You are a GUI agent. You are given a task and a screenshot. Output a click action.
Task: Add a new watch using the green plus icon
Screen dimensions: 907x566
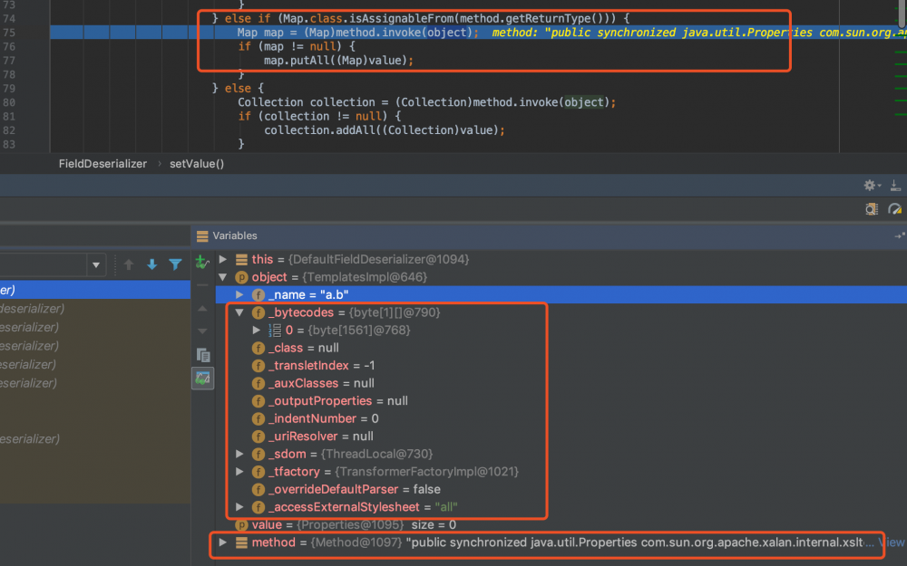pyautogui.click(x=203, y=263)
